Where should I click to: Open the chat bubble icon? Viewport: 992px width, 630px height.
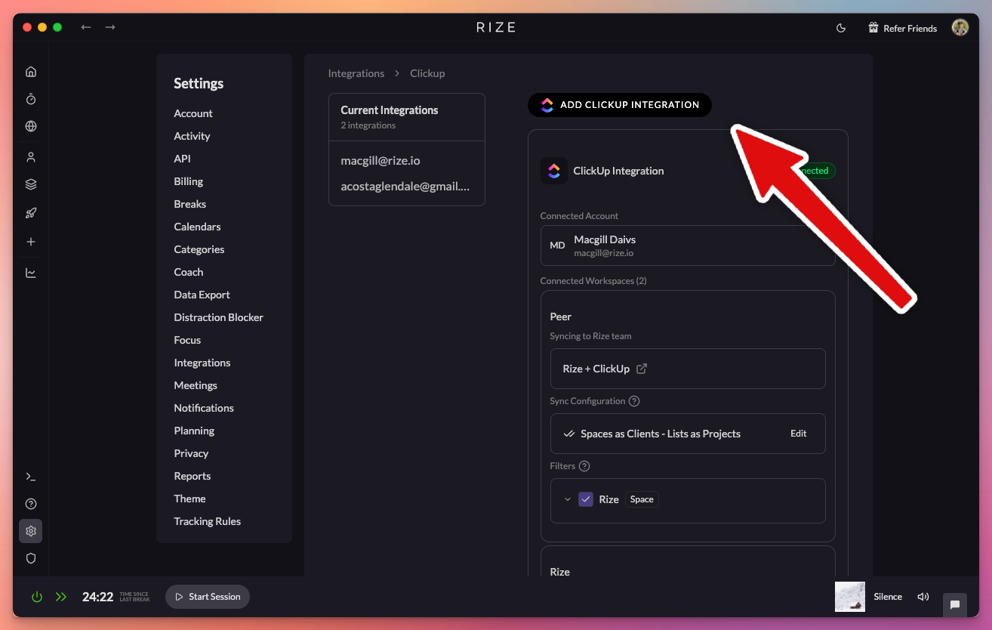pyautogui.click(x=955, y=604)
